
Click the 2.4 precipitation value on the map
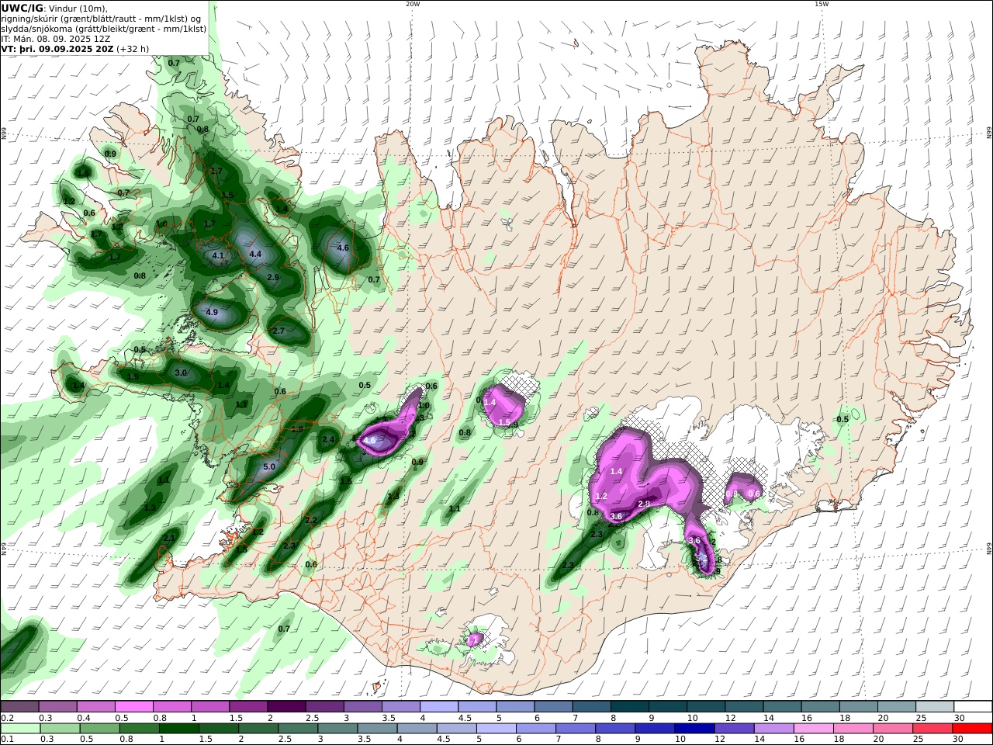pos(328,439)
